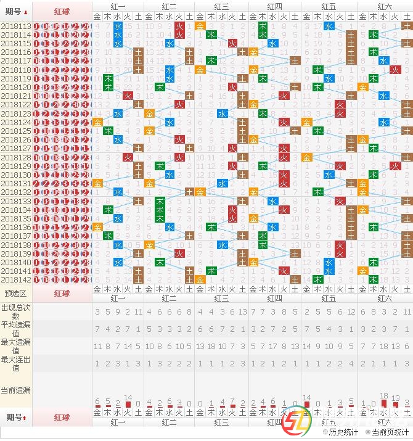Click green 木 tile in row 2018113
Viewport: 413px width, 441px height.
click(x=263, y=26)
